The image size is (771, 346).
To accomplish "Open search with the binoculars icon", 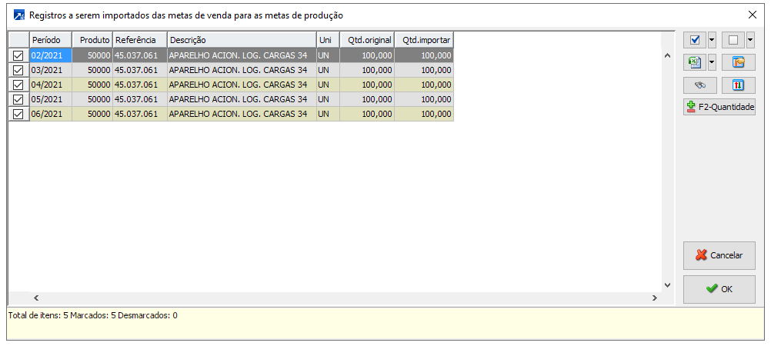I will click(700, 85).
